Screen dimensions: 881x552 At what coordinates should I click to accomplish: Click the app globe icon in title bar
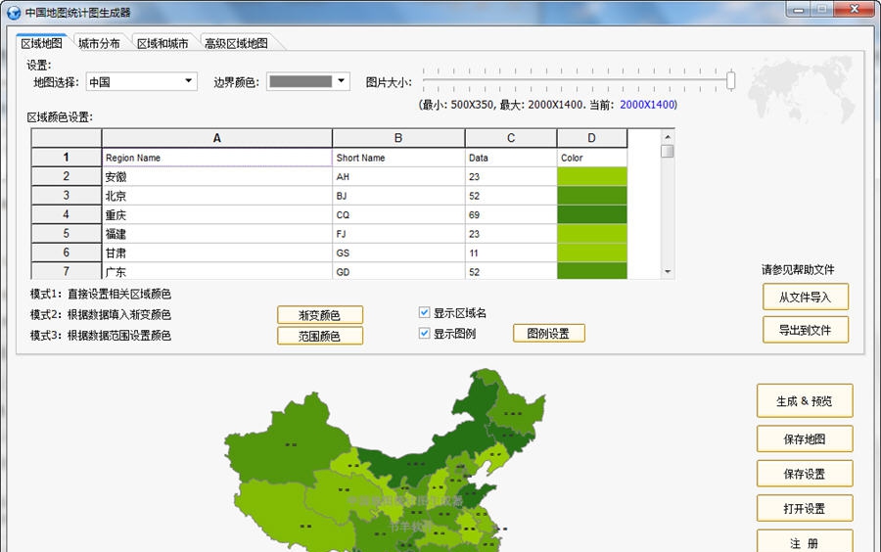tap(14, 13)
